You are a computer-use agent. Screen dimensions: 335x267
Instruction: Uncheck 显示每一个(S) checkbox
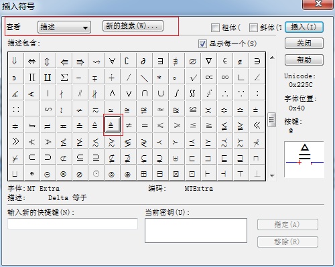[202, 43]
